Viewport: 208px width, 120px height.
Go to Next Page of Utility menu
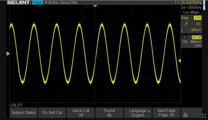click(x=166, y=113)
